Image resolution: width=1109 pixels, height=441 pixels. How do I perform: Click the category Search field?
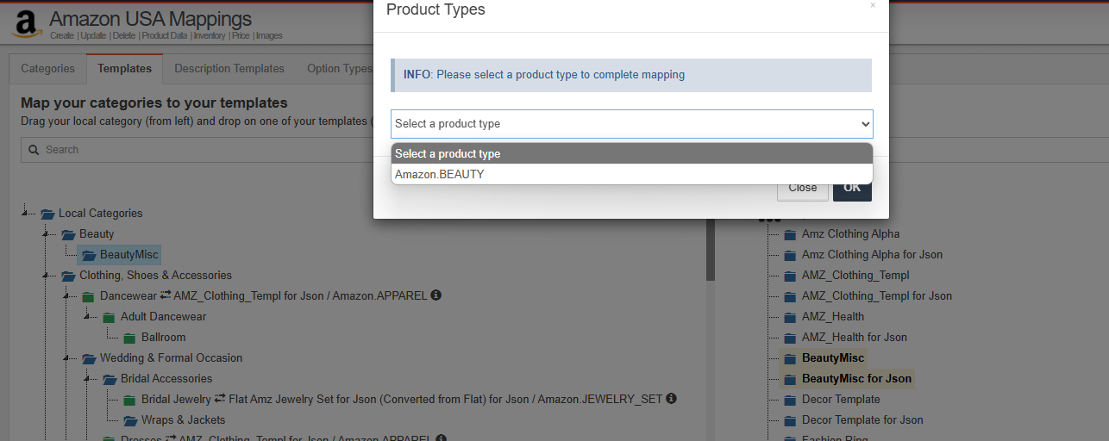198,150
